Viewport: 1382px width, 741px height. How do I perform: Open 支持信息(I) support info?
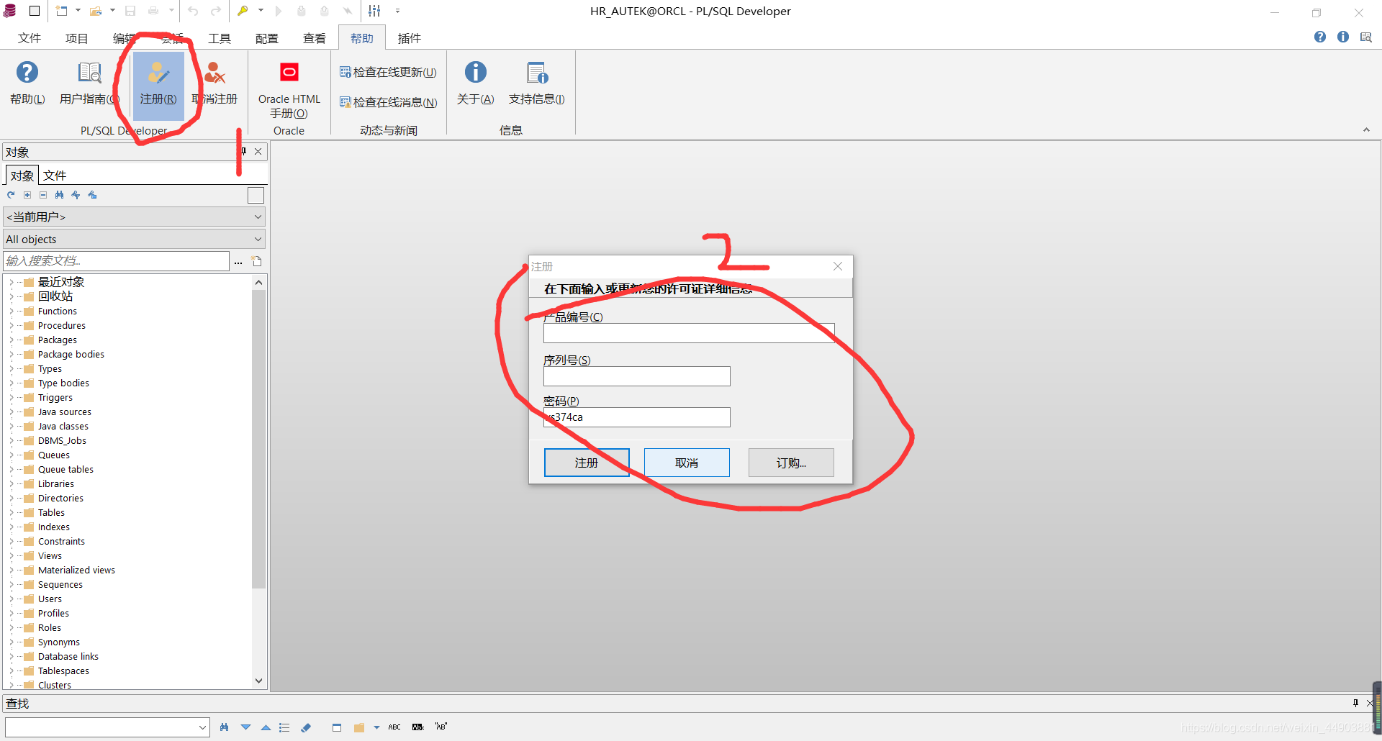click(537, 83)
